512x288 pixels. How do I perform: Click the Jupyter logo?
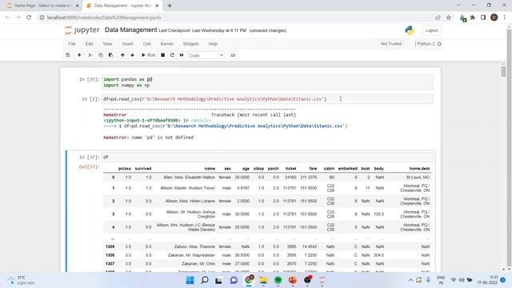pos(82,30)
